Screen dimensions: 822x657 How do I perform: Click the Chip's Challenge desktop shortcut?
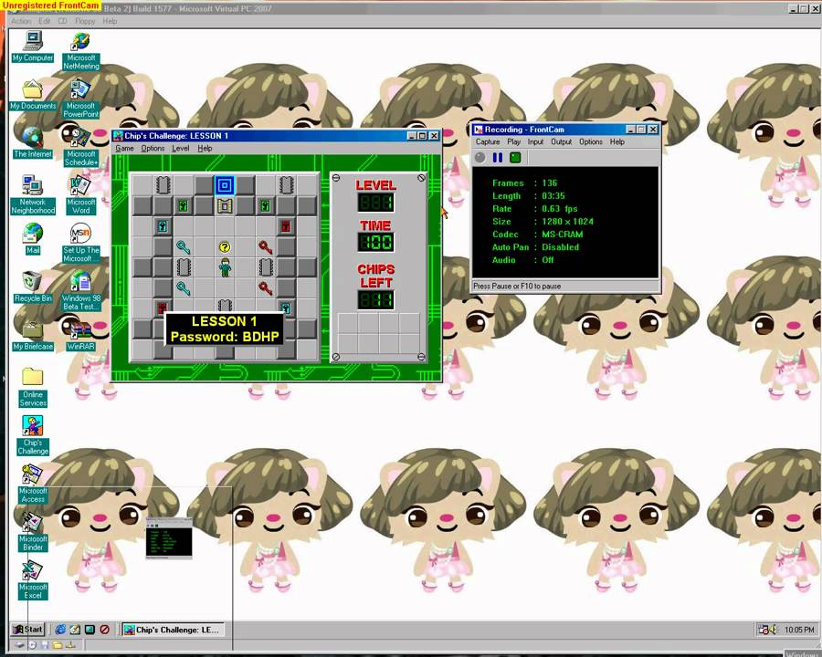tap(33, 435)
